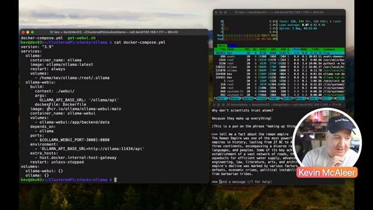Click the 'image: ollama/ollama:latest' line
Viewport: 373px width, 210px height.
click(62, 65)
